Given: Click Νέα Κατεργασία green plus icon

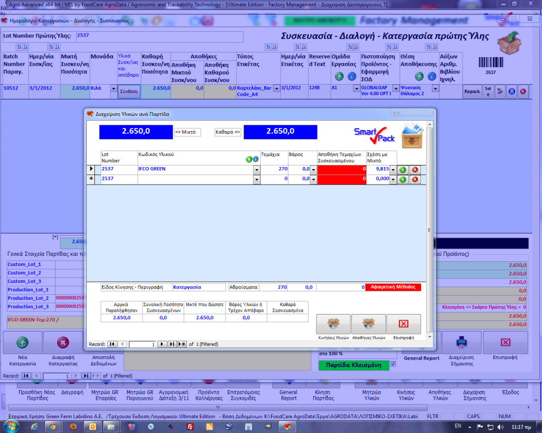Looking at the screenshot, I should 22,343.
